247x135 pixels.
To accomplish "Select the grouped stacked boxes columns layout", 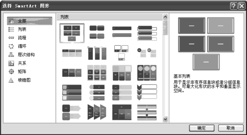I will pyautogui.click(x=97, y=73).
